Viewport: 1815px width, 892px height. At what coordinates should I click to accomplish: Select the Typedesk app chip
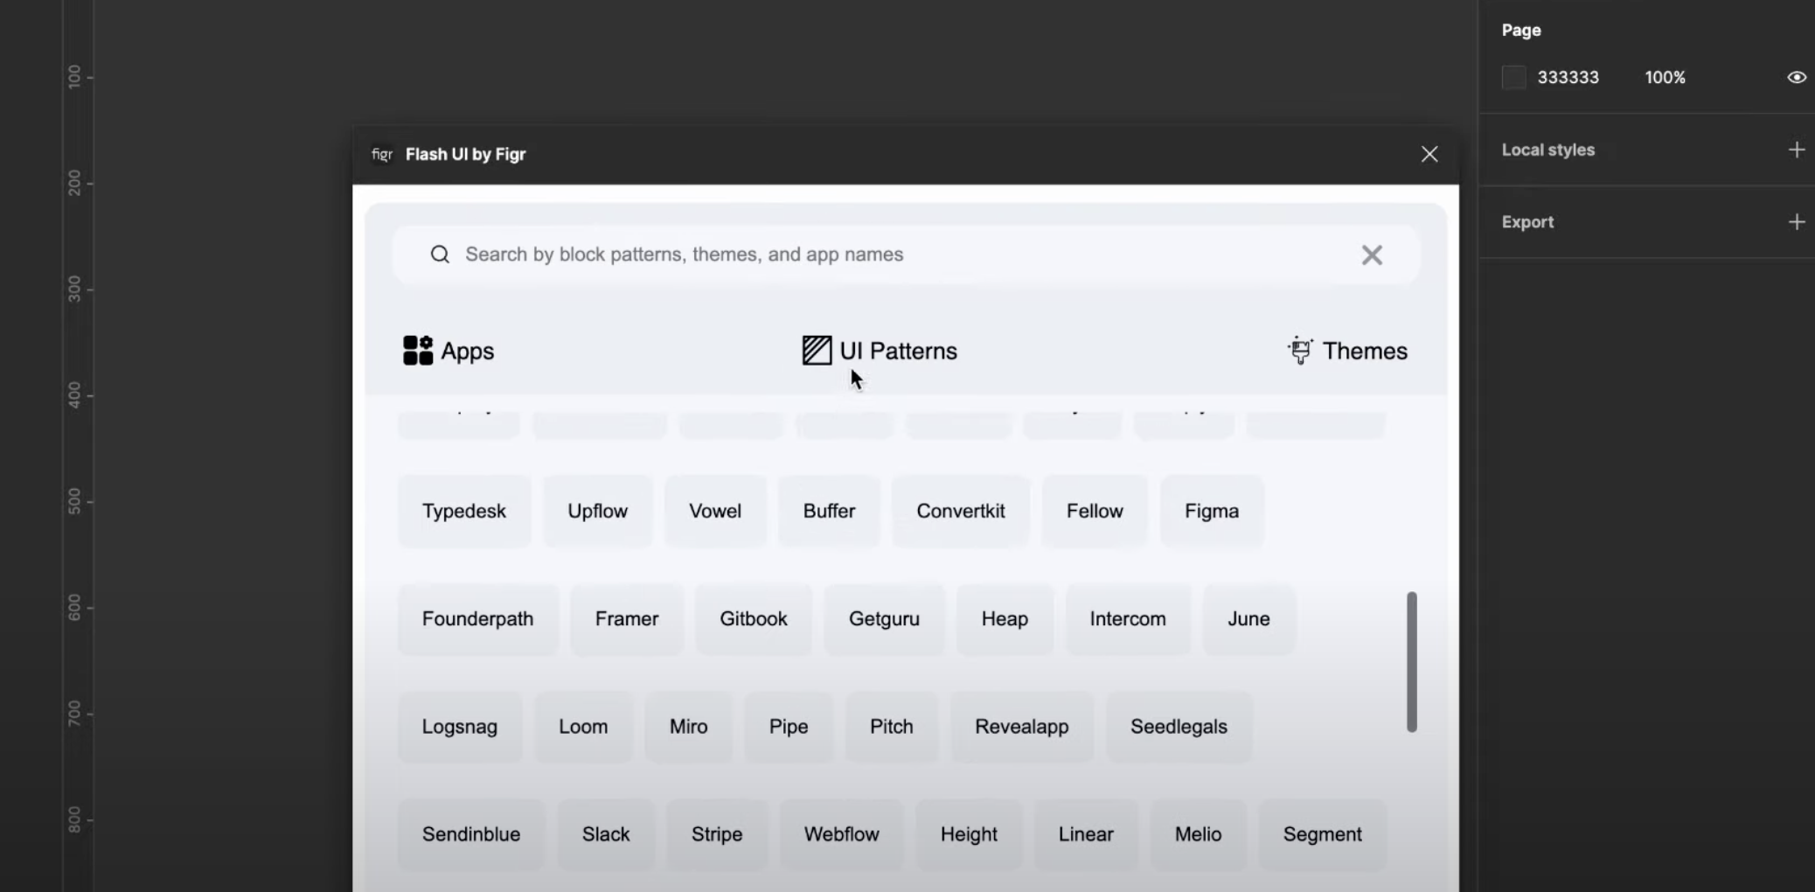click(x=464, y=511)
